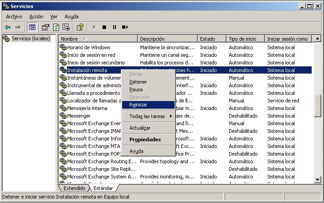Click the Forward arrow toolbar icon
The image size is (324, 203).
[18, 27]
